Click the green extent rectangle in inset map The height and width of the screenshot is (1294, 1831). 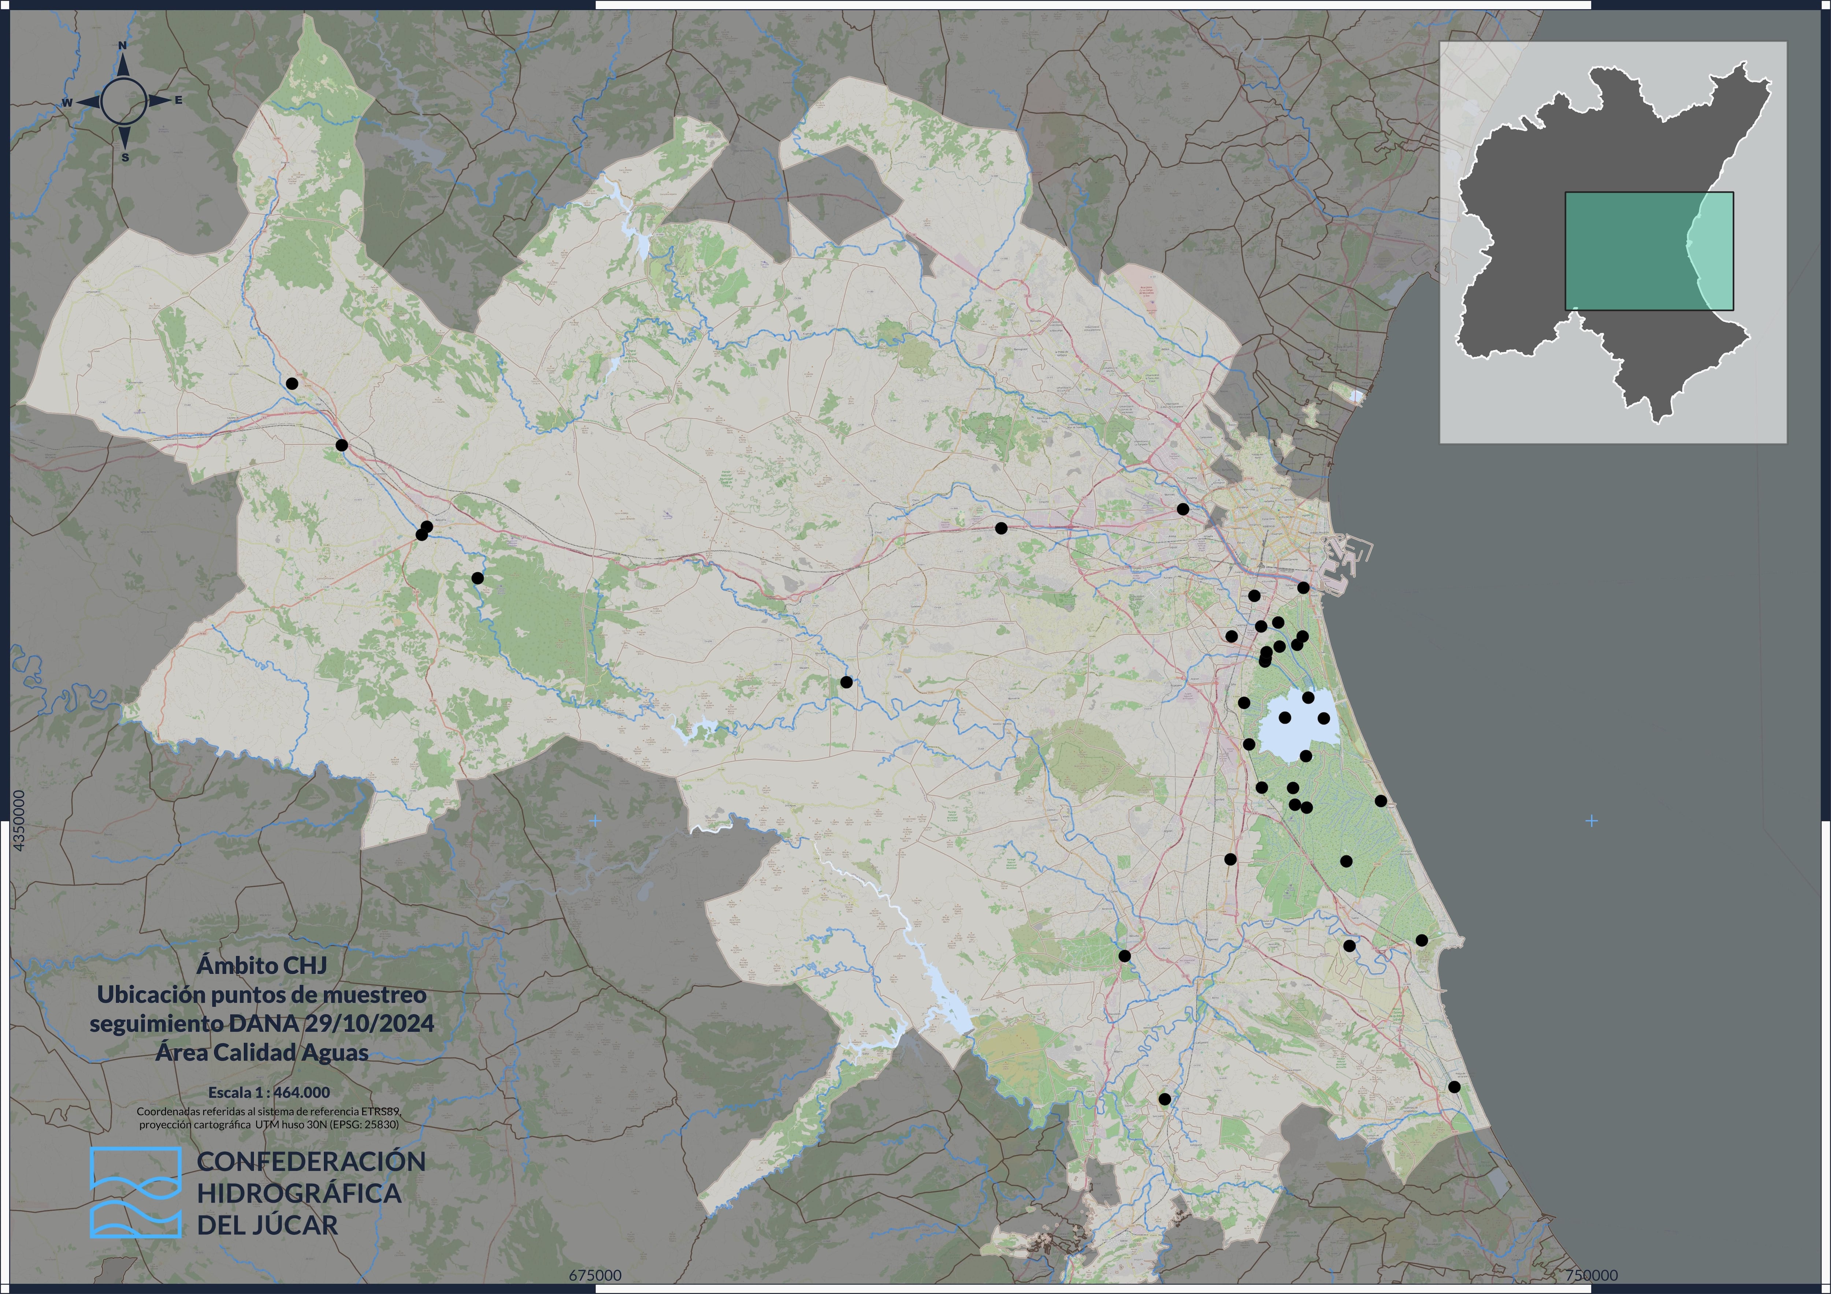pos(1635,250)
